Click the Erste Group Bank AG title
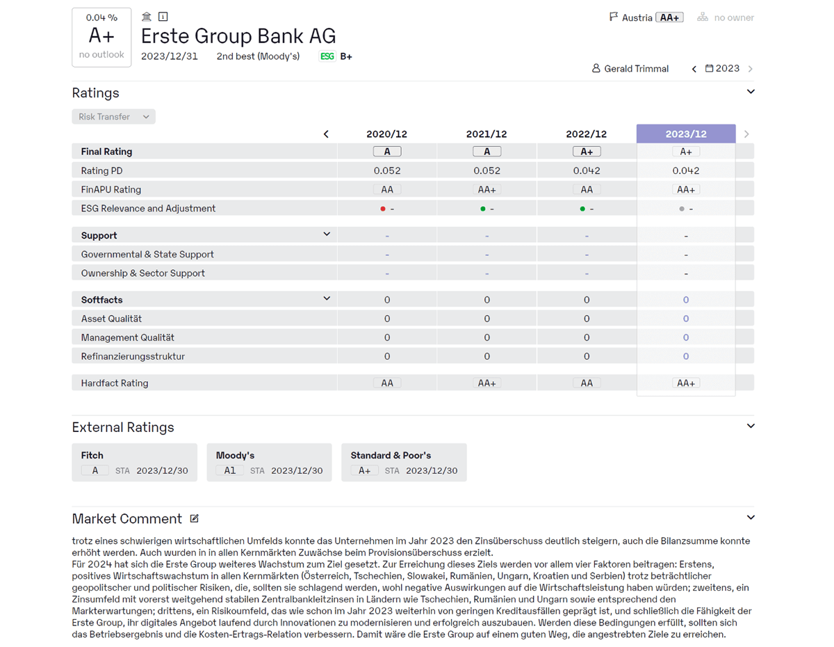 click(x=238, y=36)
